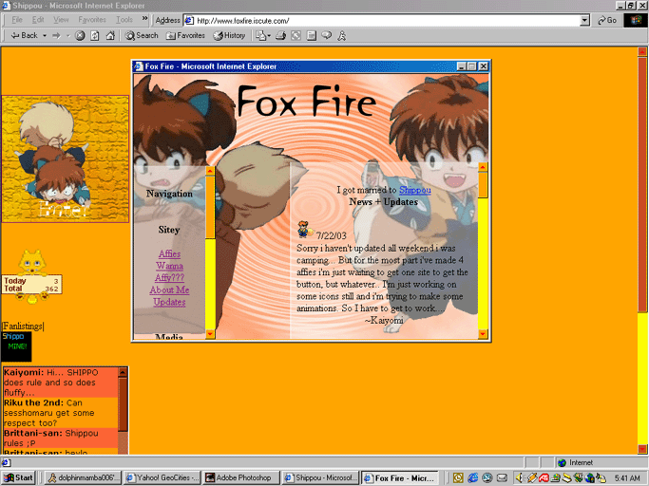The image size is (649, 486).
Task: Open the Back button history dropdown arrow
Action: pyautogui.click(x=45, y=35)
